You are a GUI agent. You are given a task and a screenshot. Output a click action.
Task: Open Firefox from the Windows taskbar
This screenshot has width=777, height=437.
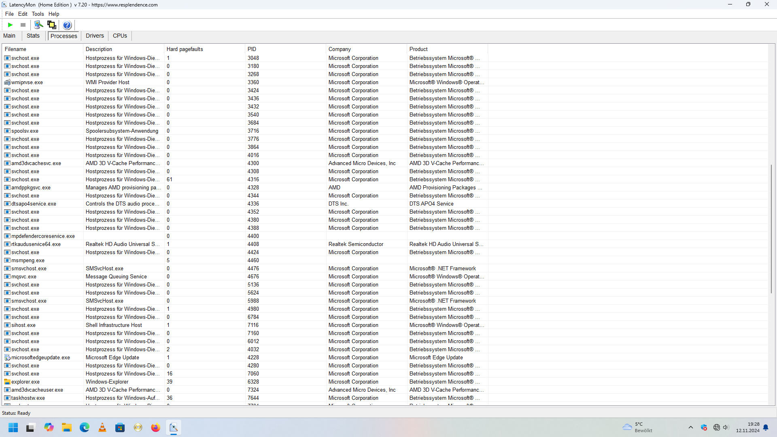pos(155,428)
